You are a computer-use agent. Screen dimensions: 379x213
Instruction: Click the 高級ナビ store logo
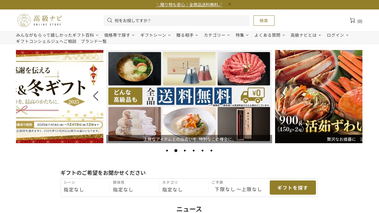click(x=40, y=20)
